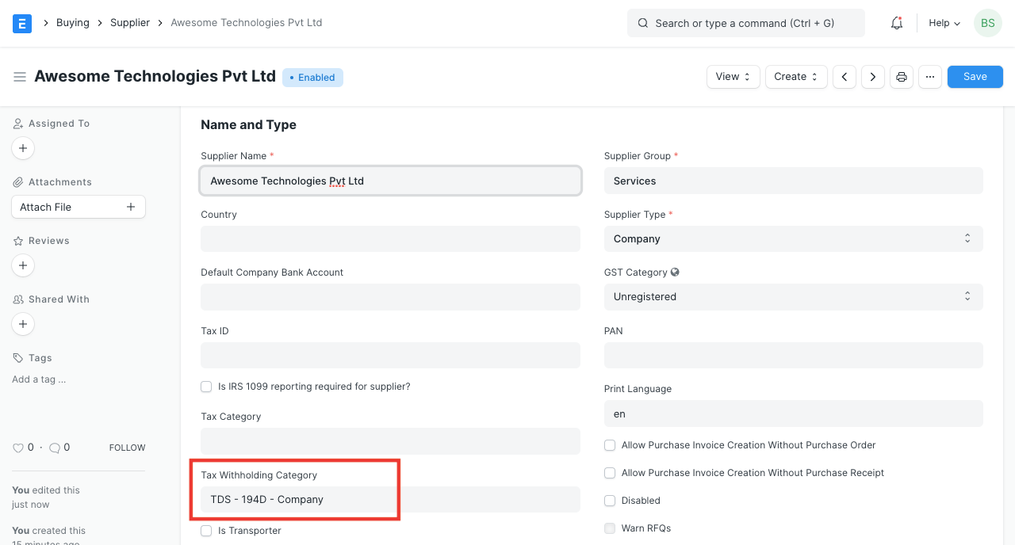Enable IRS 1099 reporting checkbox
This screenshot has width=1015, height=545.
pyautogui.click(x=207, y=387)
